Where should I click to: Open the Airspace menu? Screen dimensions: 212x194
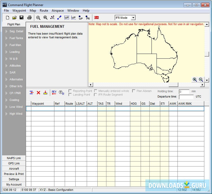(58, 11)
